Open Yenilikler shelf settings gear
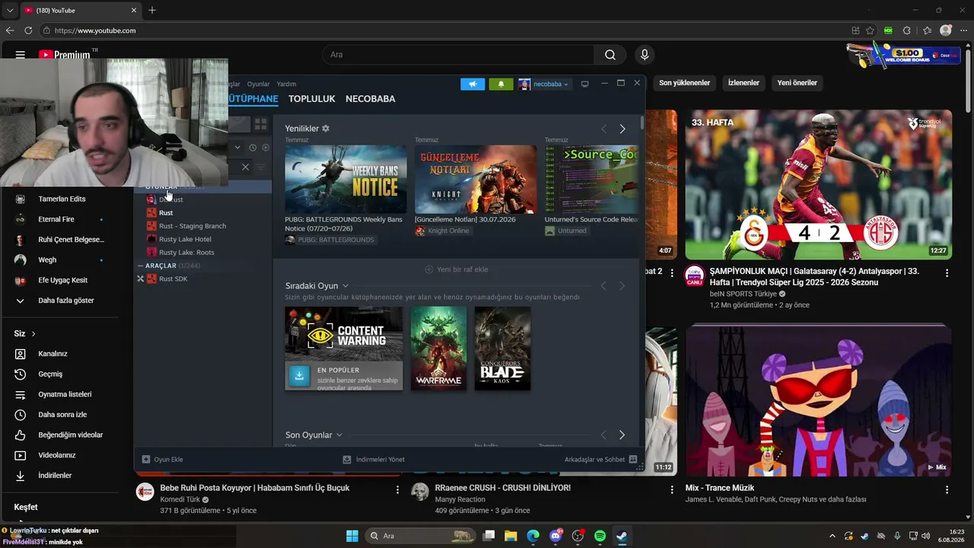 pyautogui.click(x=326, y=129)
